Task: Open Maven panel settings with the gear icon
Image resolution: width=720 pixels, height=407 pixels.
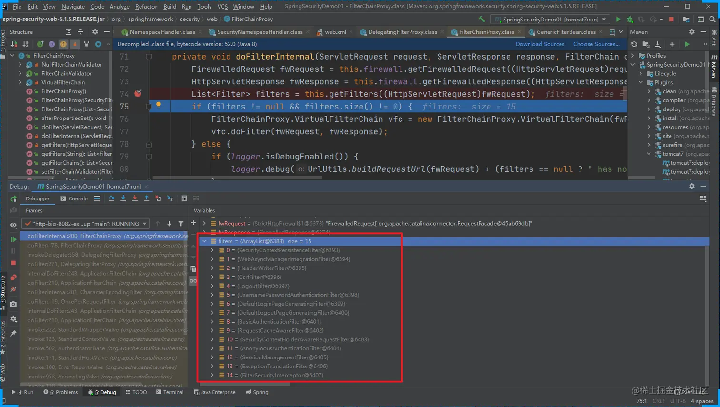Action: (x=691, y=32)
